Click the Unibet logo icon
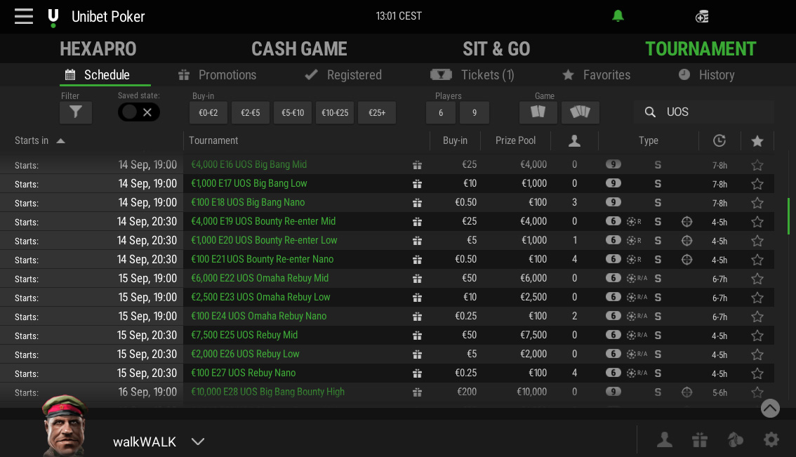Image resolution: width=796 pixels, height=457 pixels. click(53, 18)
